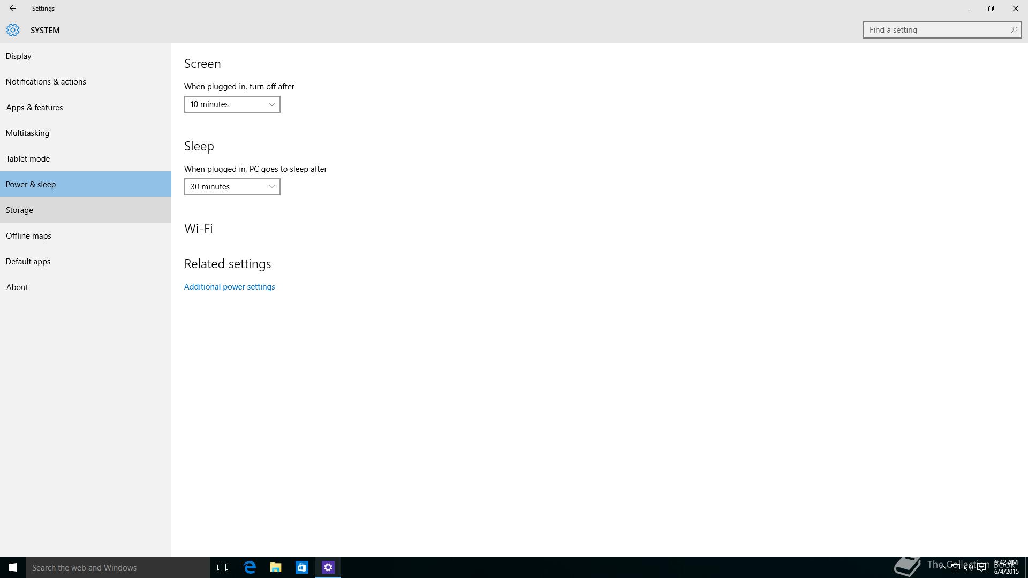Click the System gear icon
The width and height of the screenshot is (1028, 578).
point(13,30)
